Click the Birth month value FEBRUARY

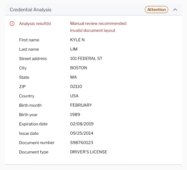tap(81, 105)
